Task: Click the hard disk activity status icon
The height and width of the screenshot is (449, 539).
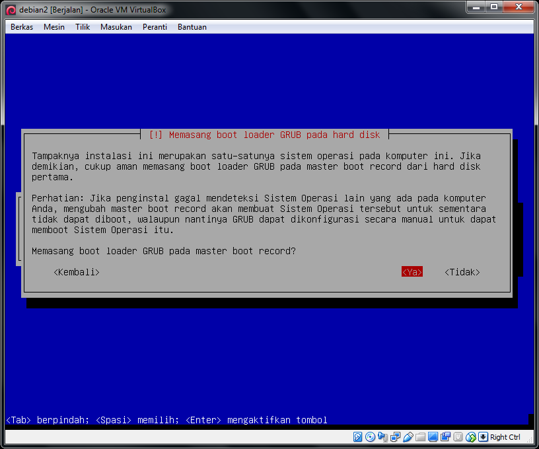Action: 357,437
